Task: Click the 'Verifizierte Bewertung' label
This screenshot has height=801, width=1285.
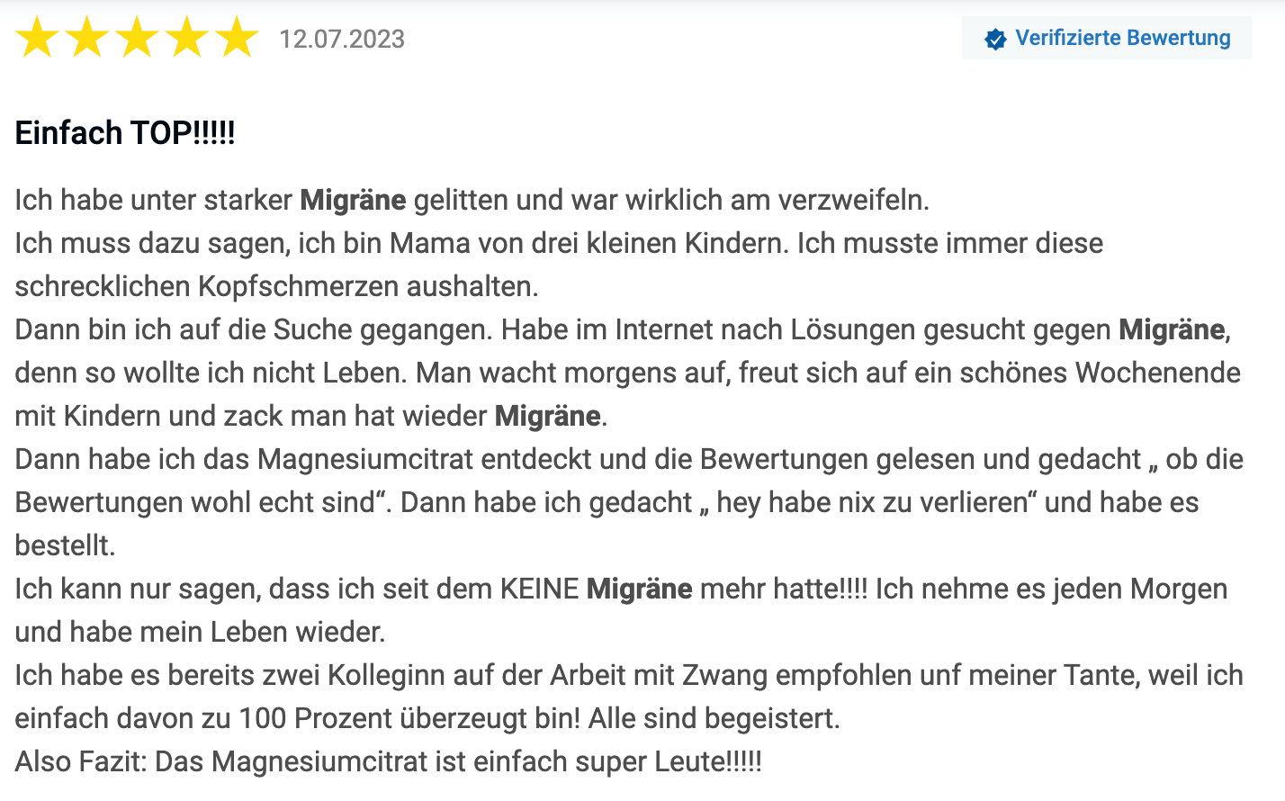Action: (1122, 38)
